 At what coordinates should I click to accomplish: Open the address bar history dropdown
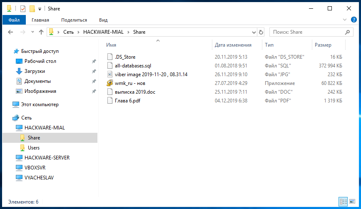[254, 32]
